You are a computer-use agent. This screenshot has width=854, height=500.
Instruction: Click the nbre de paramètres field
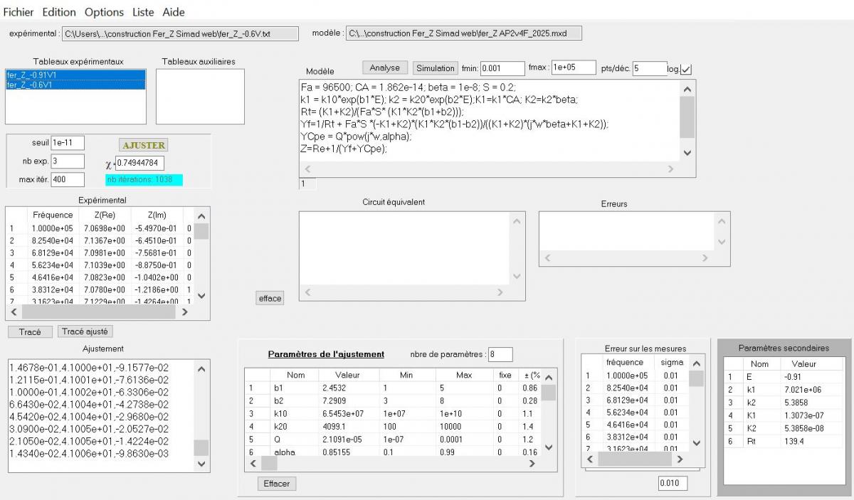[x=500, y=354]
